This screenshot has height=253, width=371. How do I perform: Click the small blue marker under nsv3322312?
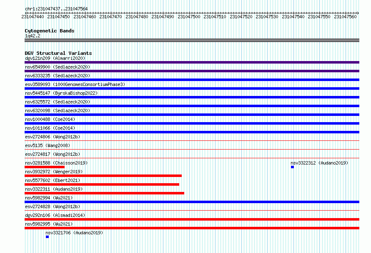293,167
